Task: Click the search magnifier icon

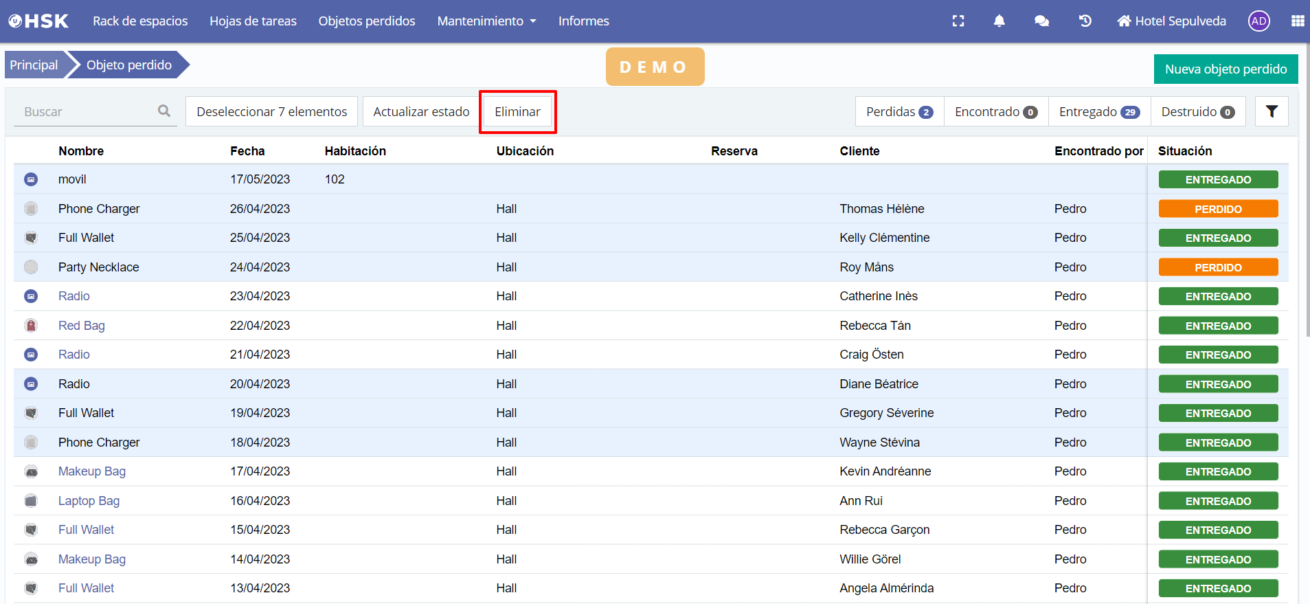Action: point(164,111)
